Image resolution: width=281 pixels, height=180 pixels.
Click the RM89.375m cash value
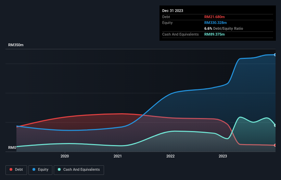click(x=214, y=34)
